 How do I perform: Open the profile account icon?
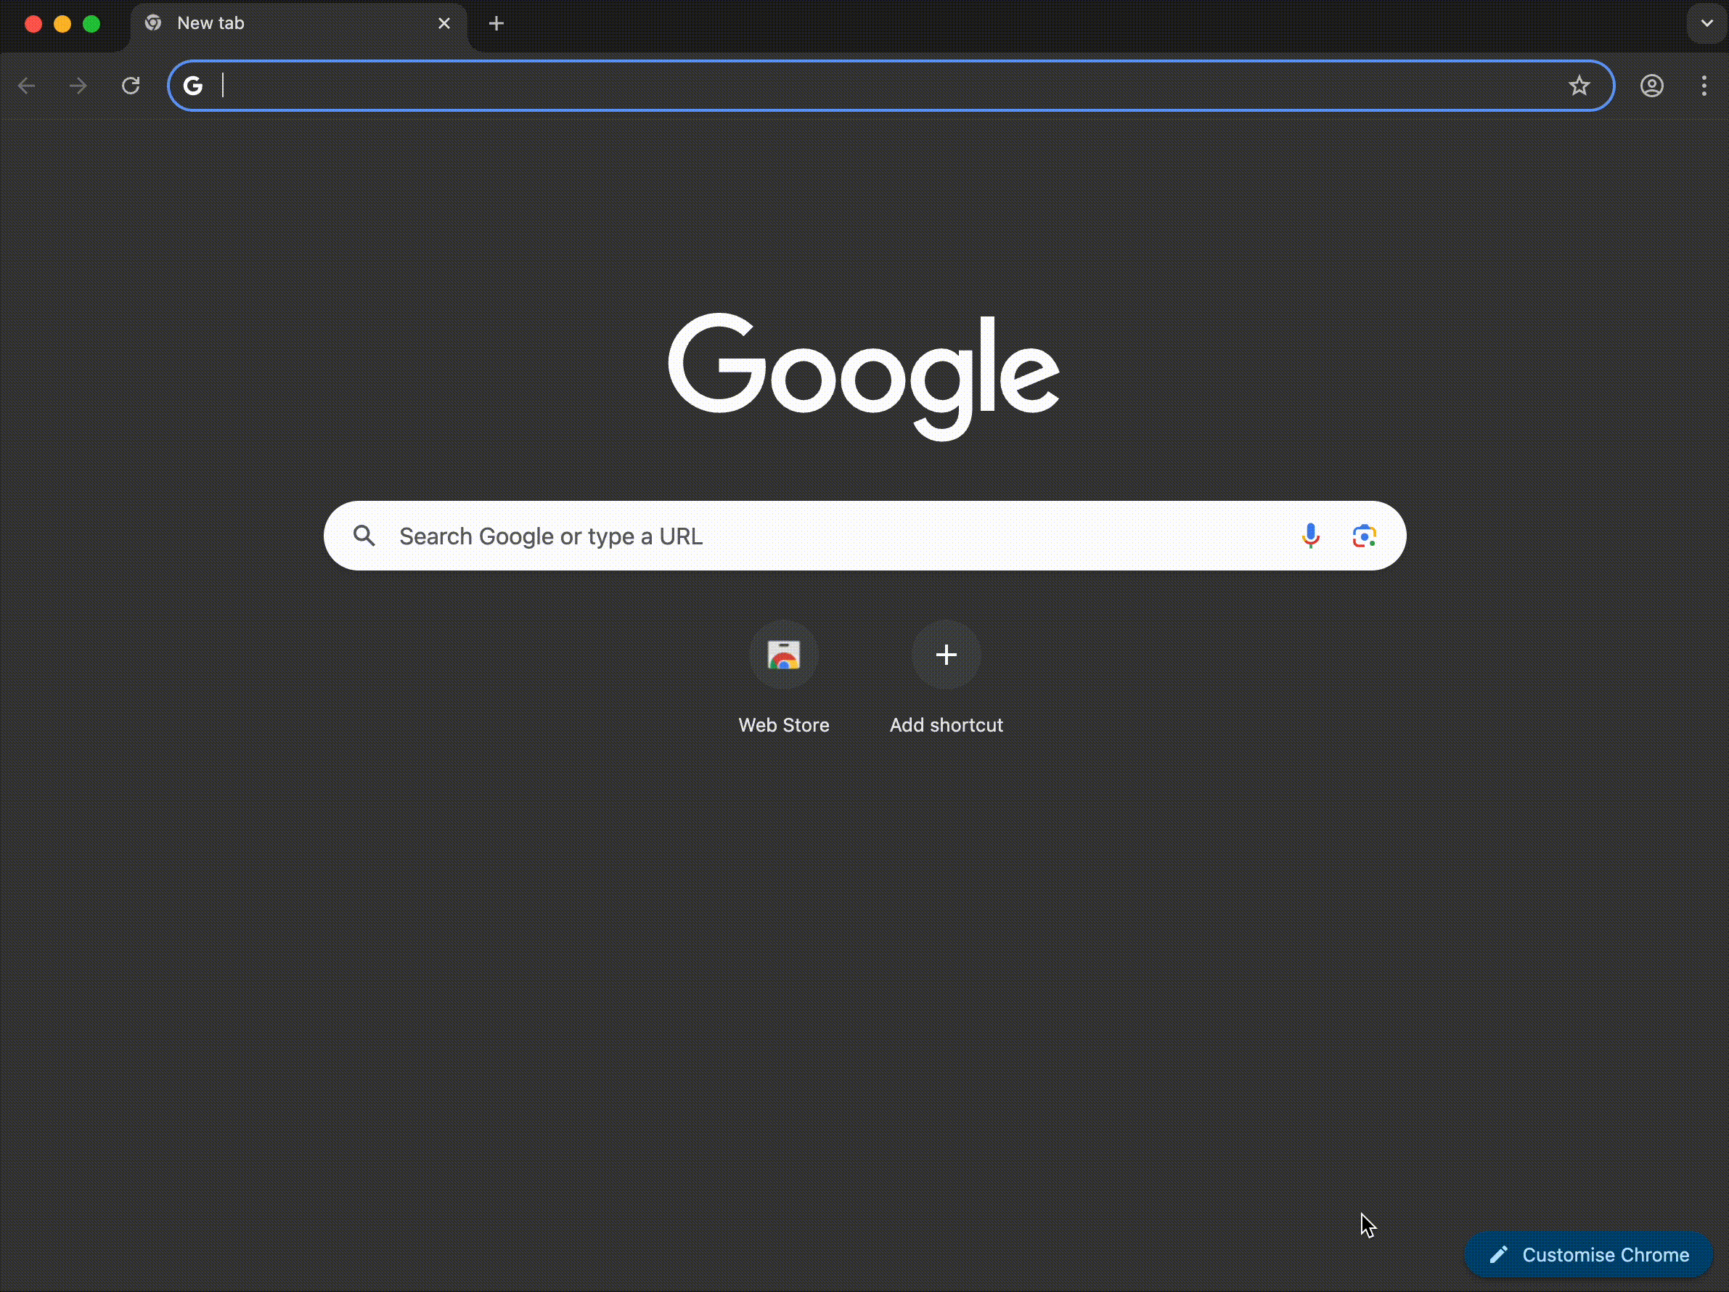point(1651,85)
